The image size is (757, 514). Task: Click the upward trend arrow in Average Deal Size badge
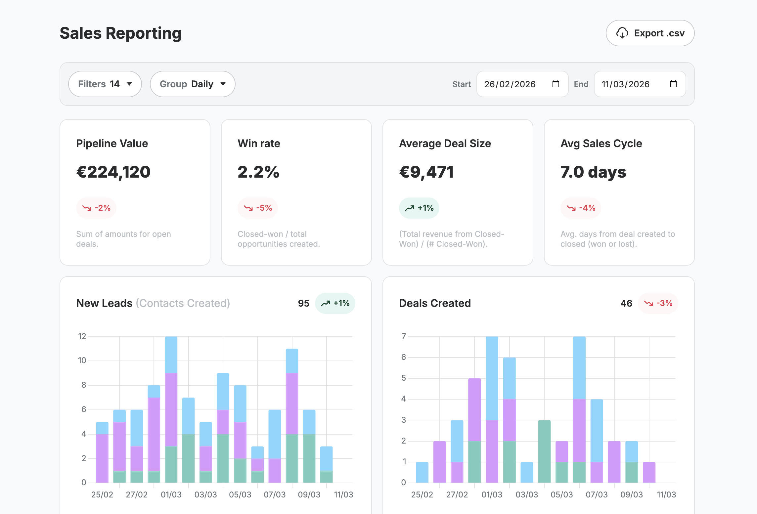410,208
